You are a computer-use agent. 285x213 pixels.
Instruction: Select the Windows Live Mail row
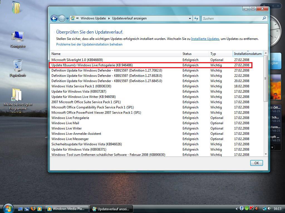coord(156,123)
